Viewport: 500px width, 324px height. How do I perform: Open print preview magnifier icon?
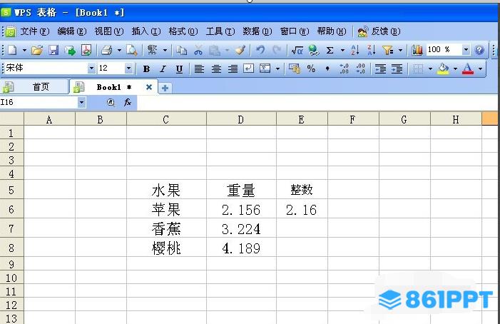click(132, 50)
